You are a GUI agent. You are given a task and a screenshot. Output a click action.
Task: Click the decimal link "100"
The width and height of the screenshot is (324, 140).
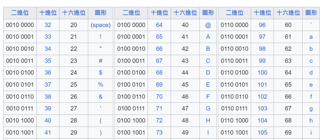pos(262,73)
